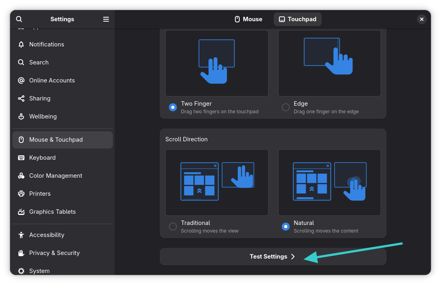Open Privacy & Security settings
The image size is (441, 285).
click(x=54, y=253)
